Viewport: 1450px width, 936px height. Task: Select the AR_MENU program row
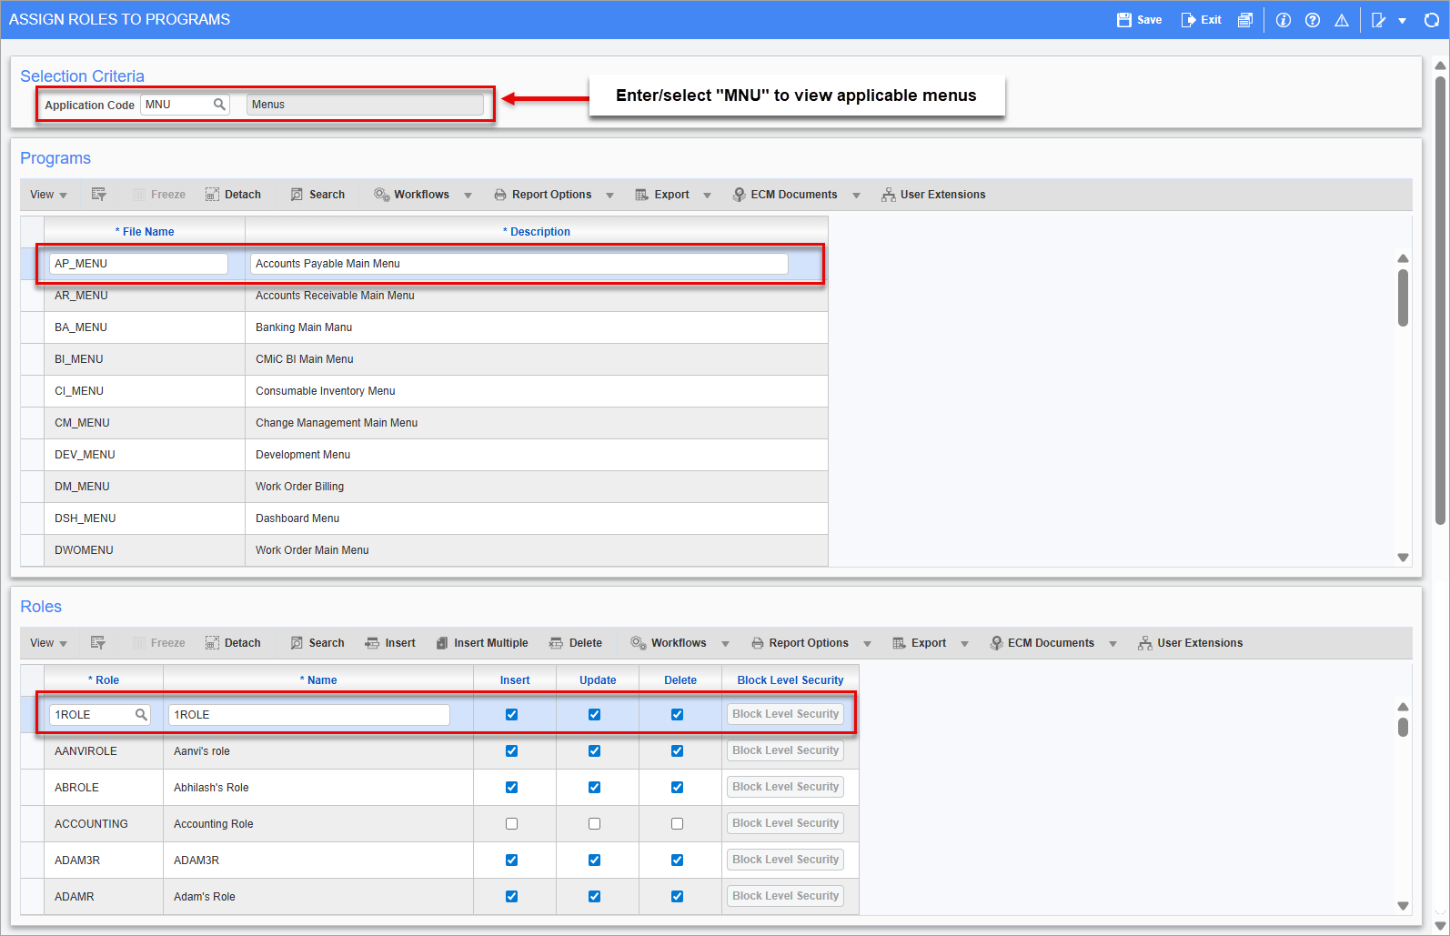pyautogui.click(x=424, y=296)
